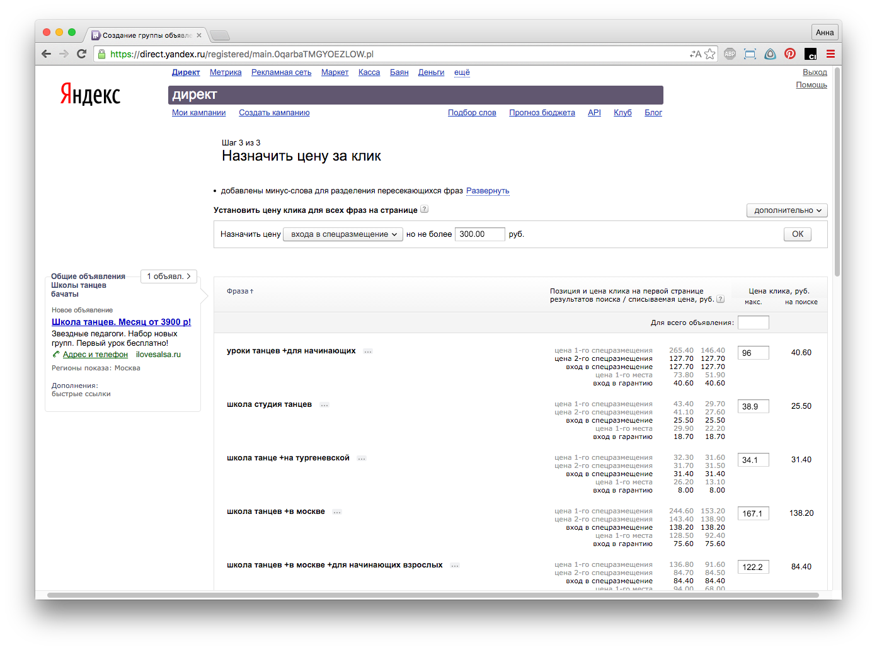Click the translate page icon in address bar
Screen dimensions: 877x650
[695, 54]
